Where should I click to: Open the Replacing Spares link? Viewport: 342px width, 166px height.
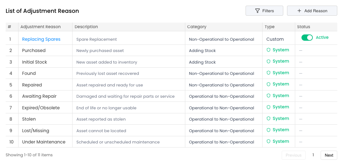(41, 39)
